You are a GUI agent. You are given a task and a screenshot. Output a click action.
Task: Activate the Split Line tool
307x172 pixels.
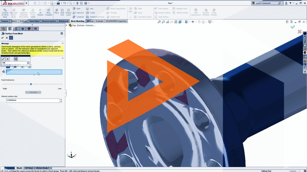pyautogui.click(x=62, y=12)
